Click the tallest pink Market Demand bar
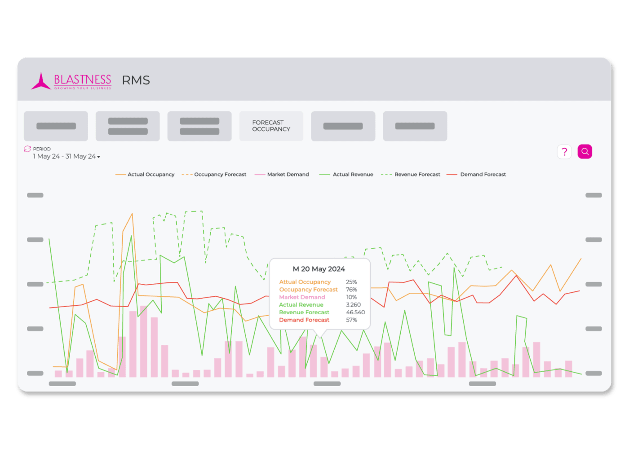Viewport: 629px width, 449px height. (x=143, y=341)
